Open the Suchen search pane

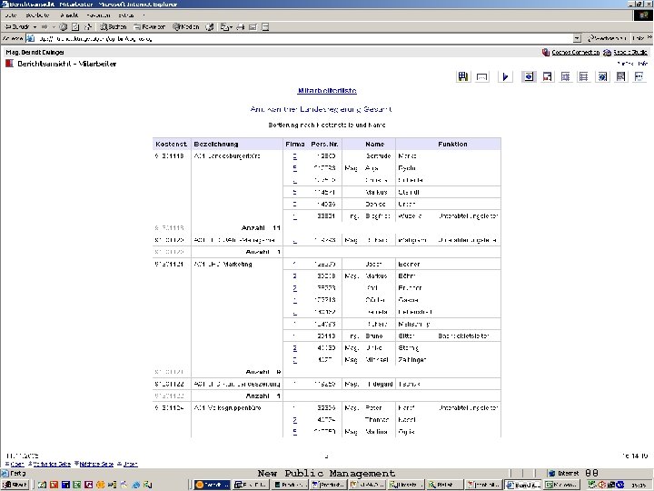pyautogui.click(x=113, y=26)
